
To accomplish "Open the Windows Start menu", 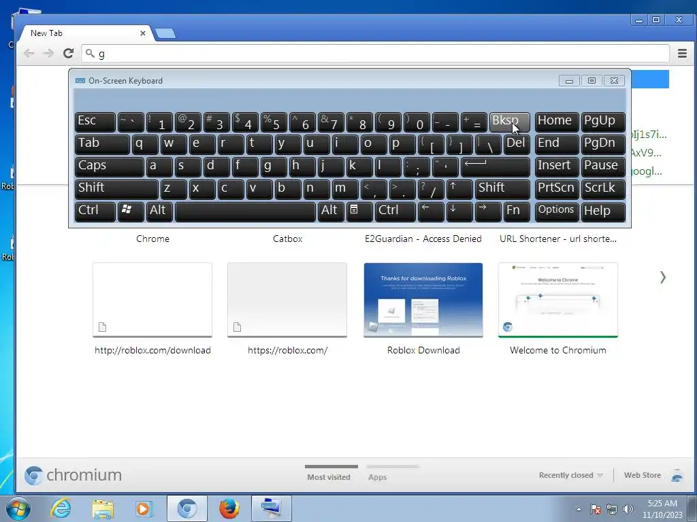I will (18, 508).
